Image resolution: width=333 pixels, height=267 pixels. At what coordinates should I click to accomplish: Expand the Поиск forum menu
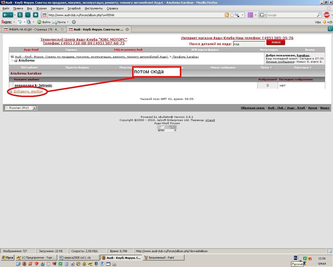(x=266, y=67)
